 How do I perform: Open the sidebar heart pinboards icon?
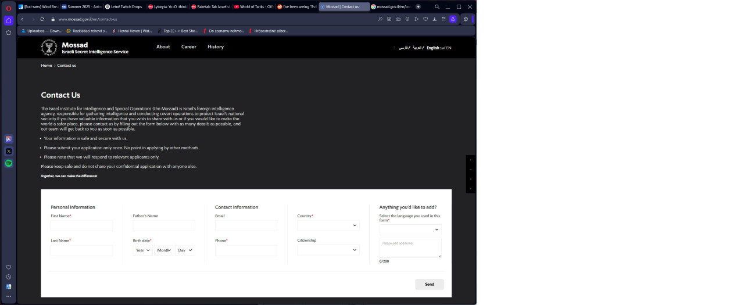(x=8, y=267)
